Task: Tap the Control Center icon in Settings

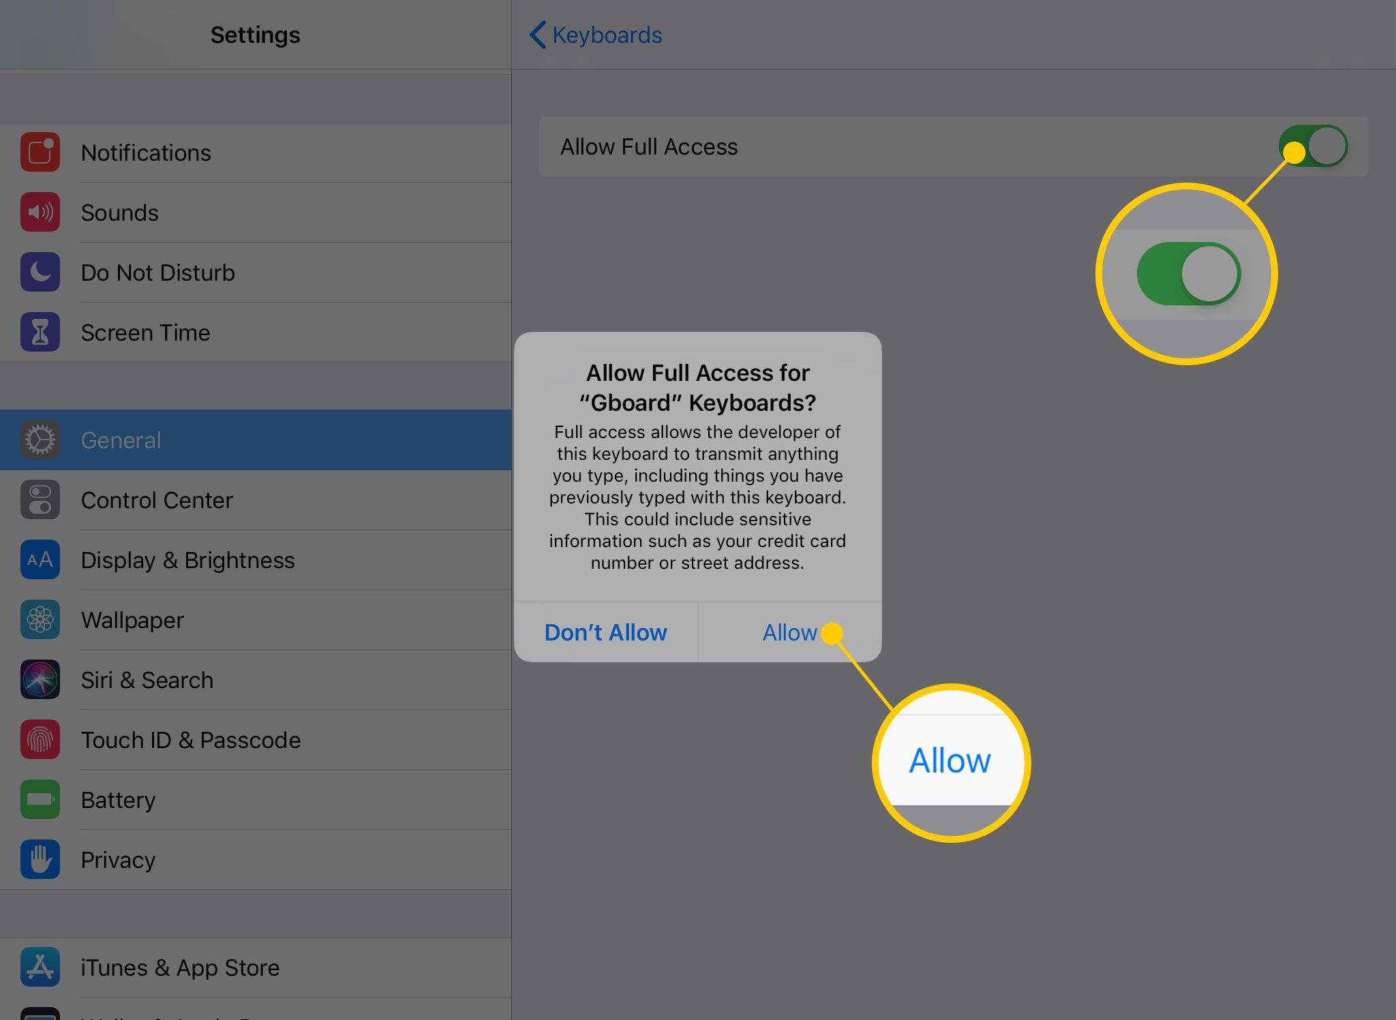Action: point(37,499)
